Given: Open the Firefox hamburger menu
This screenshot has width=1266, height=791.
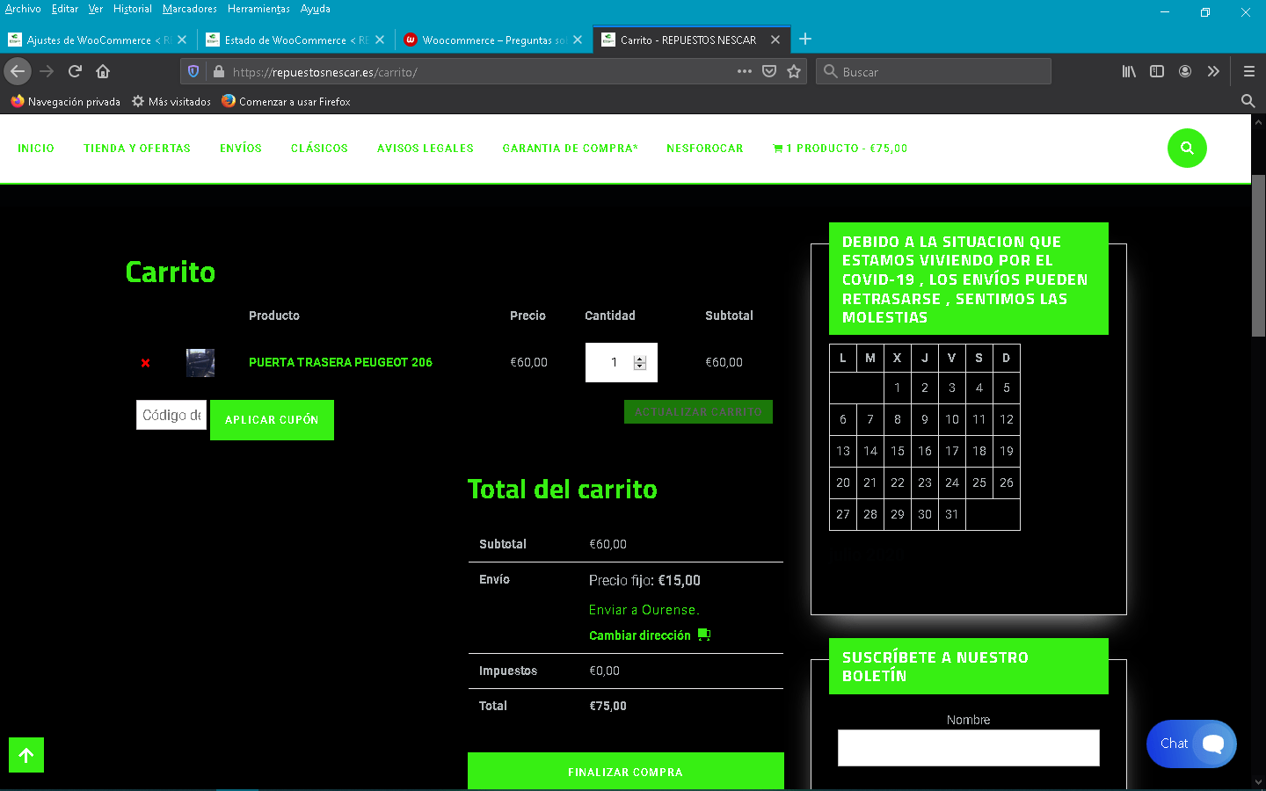Looking at the screenshot, I should click(1248, 71).
